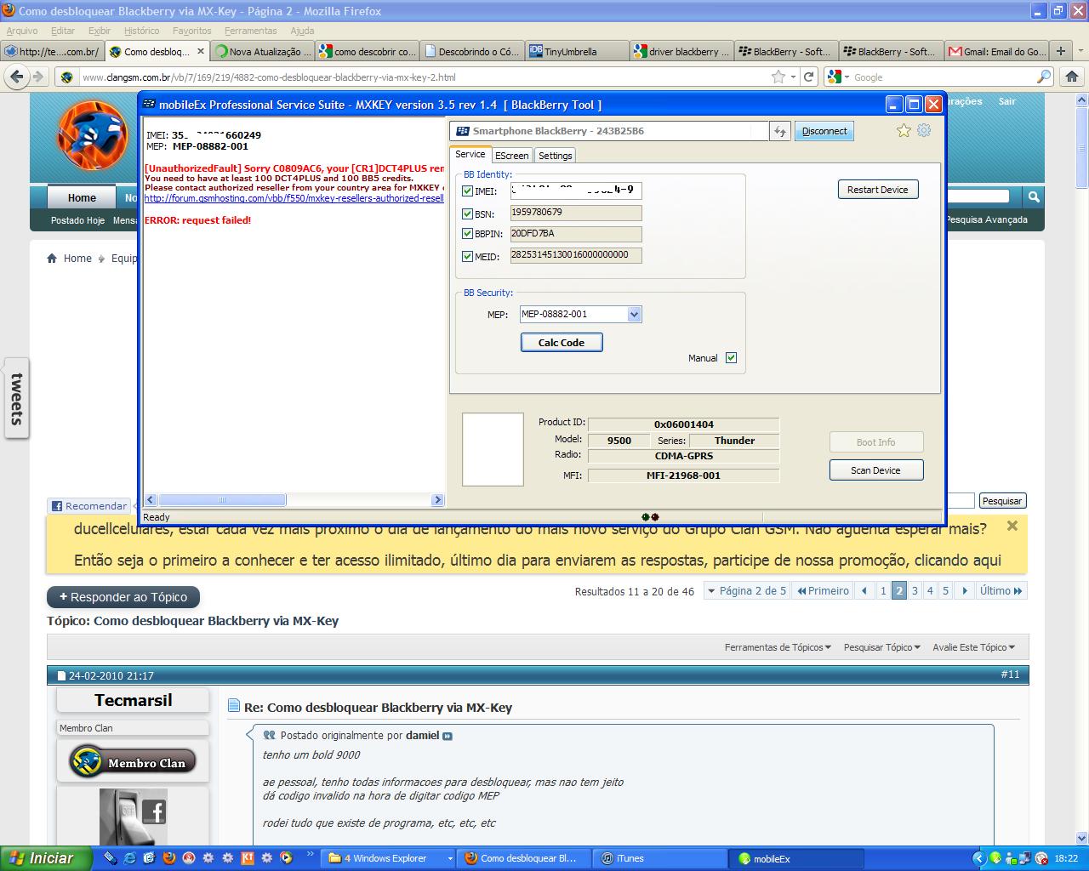The width and height of the screenshot is (1089, 871).
Task: Open Avalie Este Tópico dropdown
Action: [x=973, y=647]
